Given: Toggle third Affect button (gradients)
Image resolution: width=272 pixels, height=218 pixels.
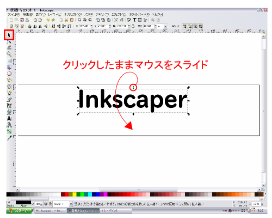Looking at the screenshot, I should pyautogui.click(x=195, y=27).
